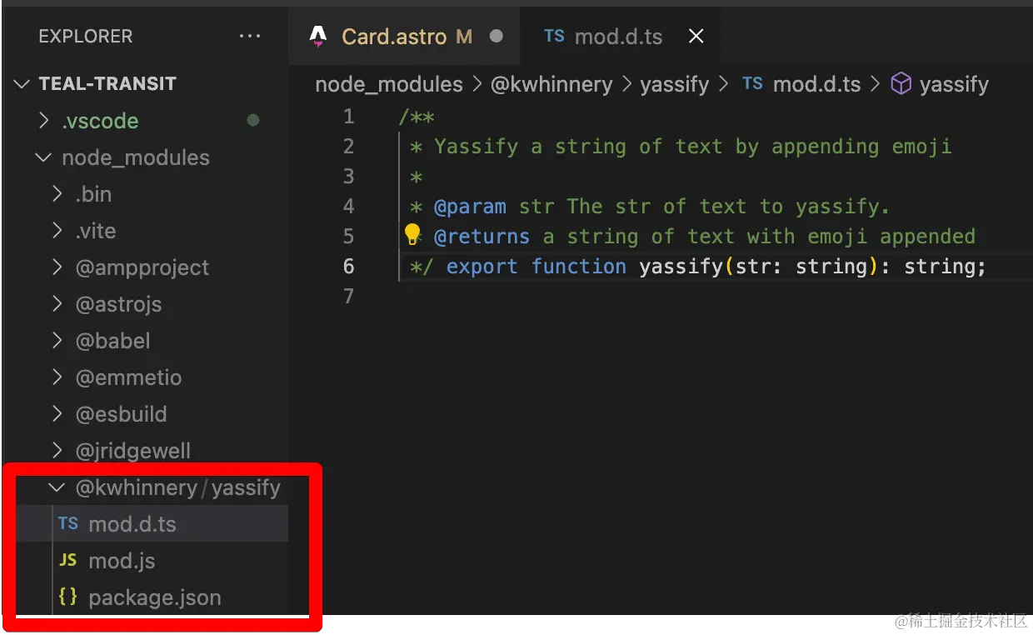Click the Astro icon on Card.astro tab
1033x635 pixels.
pyautogui.click(x=317, y=36)
